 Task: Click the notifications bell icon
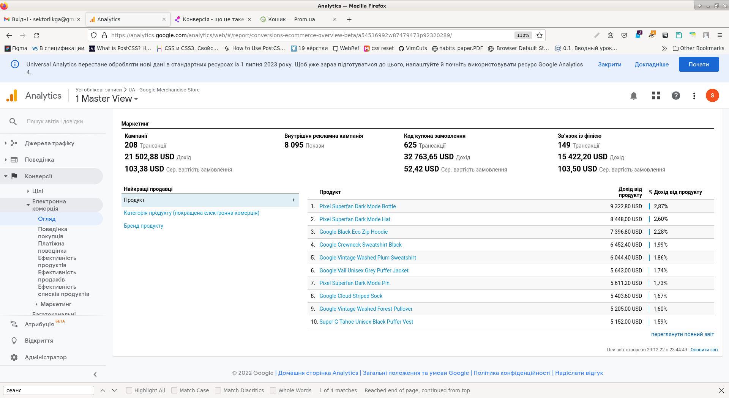(x=634, y=96)
